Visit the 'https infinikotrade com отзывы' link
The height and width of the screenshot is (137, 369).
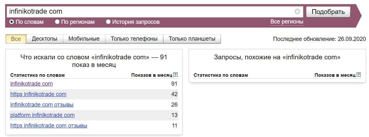(48, 126)
